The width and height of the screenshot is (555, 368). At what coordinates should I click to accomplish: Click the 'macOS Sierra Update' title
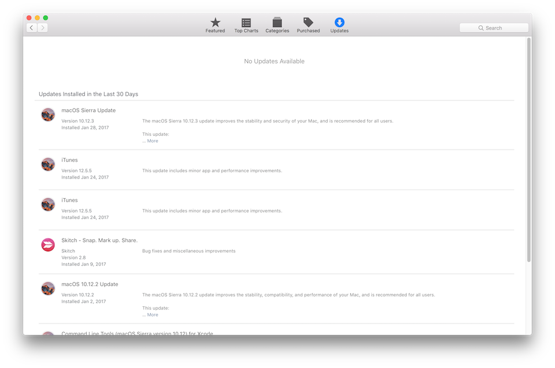point(88,110)
